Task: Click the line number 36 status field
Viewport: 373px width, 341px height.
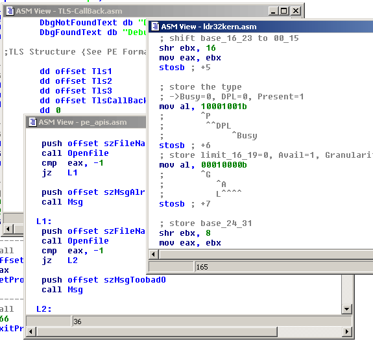Action: [211, 322]
